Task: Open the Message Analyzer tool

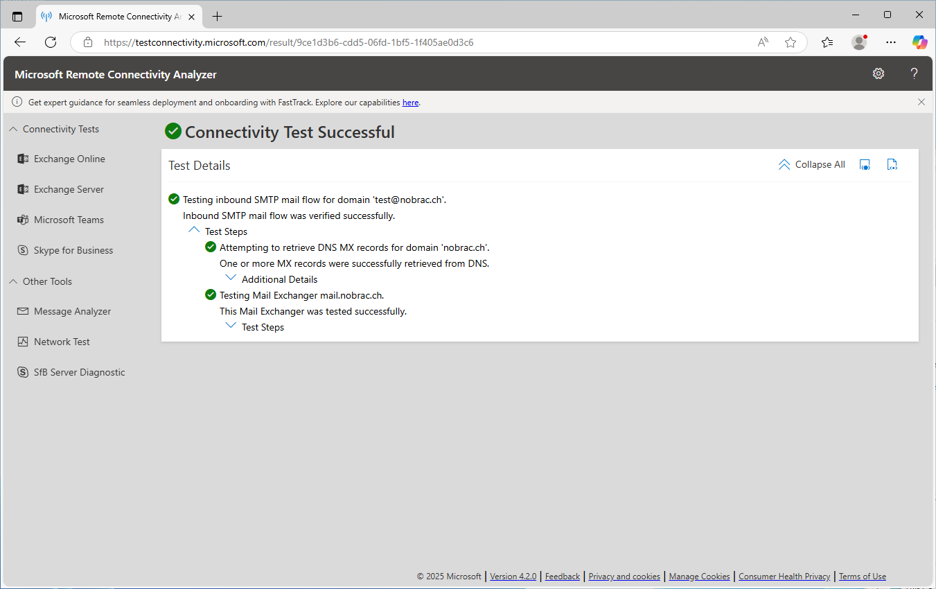Action: pyautogui.click(x=72, y=311)
